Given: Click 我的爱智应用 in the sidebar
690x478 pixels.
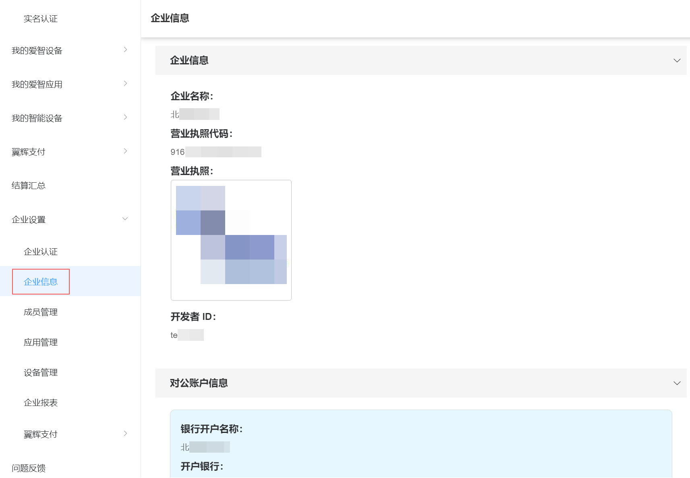Looking at the screenshot, I should pos(37,84).
